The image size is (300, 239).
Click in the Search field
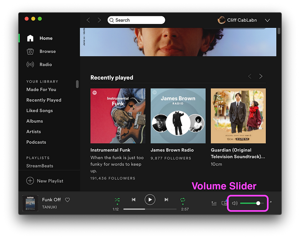point(136,20)
